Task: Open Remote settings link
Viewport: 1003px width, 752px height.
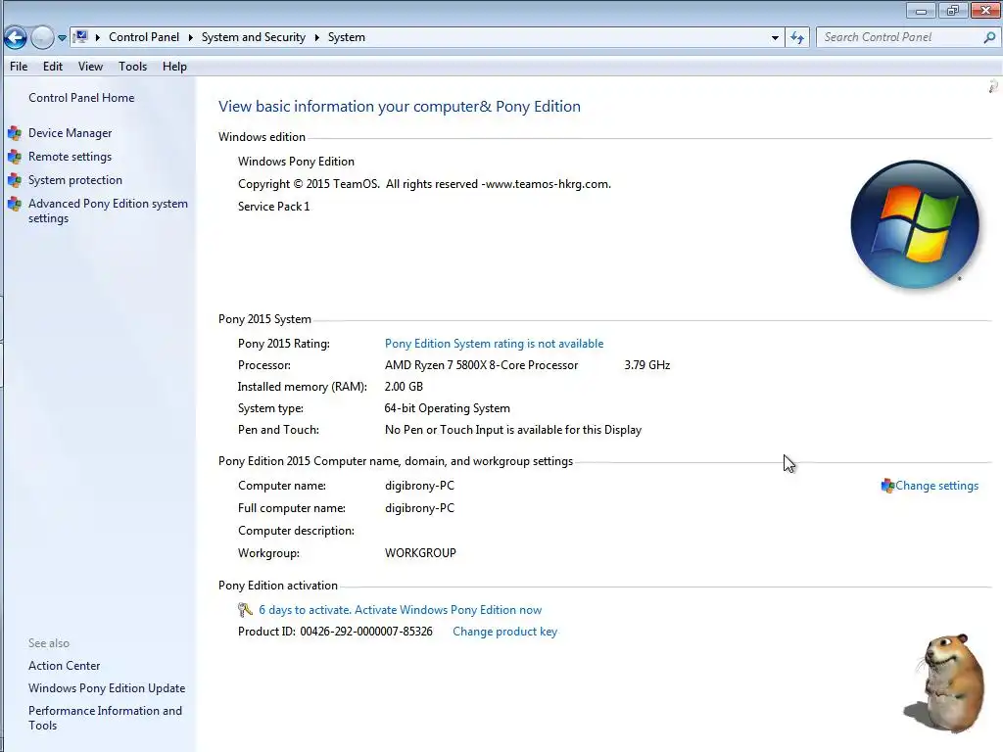Action: [x=70, y=157]
